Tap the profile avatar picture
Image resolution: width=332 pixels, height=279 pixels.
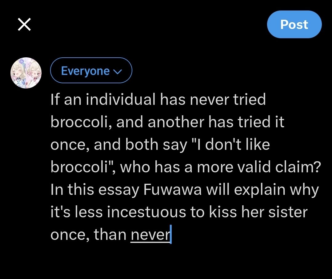26,73
